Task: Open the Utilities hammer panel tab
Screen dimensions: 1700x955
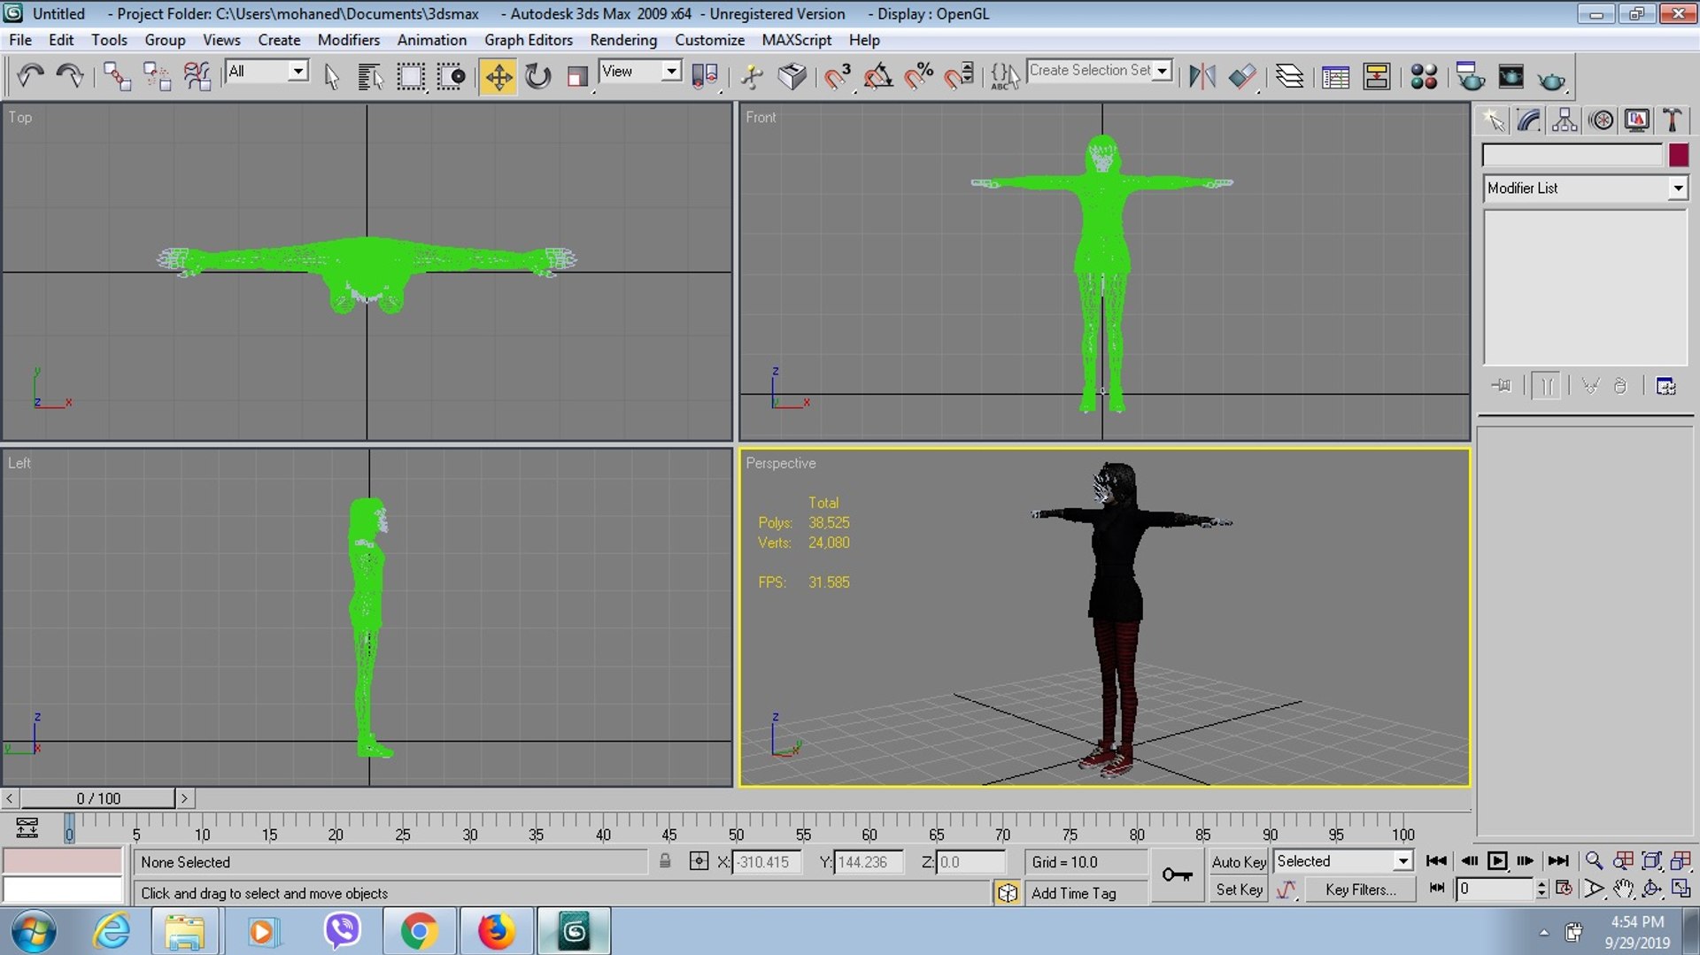Action: (x=1673, y=119)
